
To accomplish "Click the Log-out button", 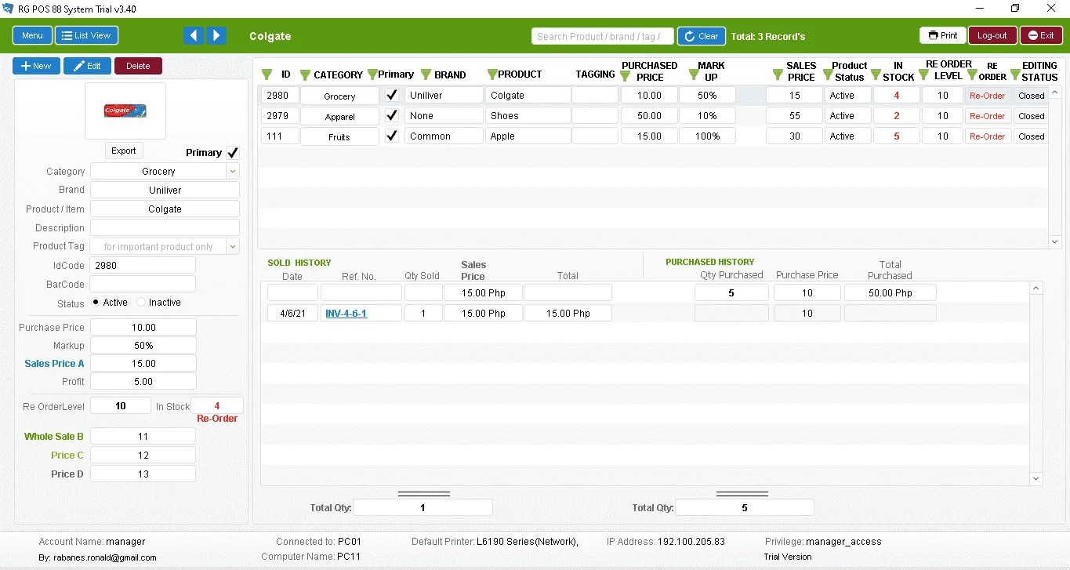I will tap(992, 35).
